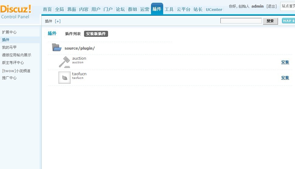
Task: Click the [+] next to 插件 breadcrumb
Action: pyautogui.click(x=58, y=21)
